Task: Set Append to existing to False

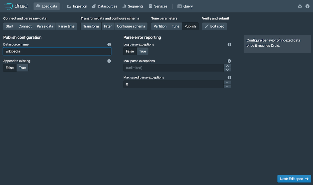Action: tap(10, 67)
